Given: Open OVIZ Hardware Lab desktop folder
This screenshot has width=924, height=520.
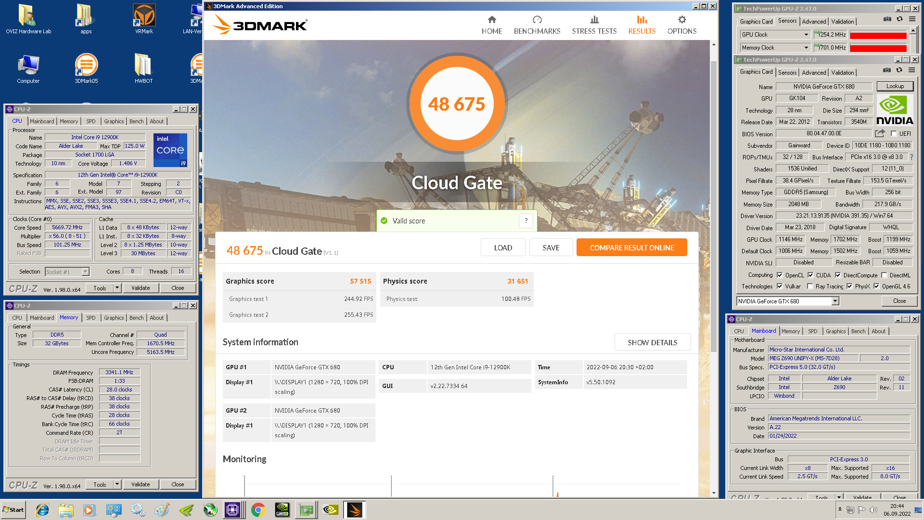Looking at the screenshot, I should tap(28, 19).
